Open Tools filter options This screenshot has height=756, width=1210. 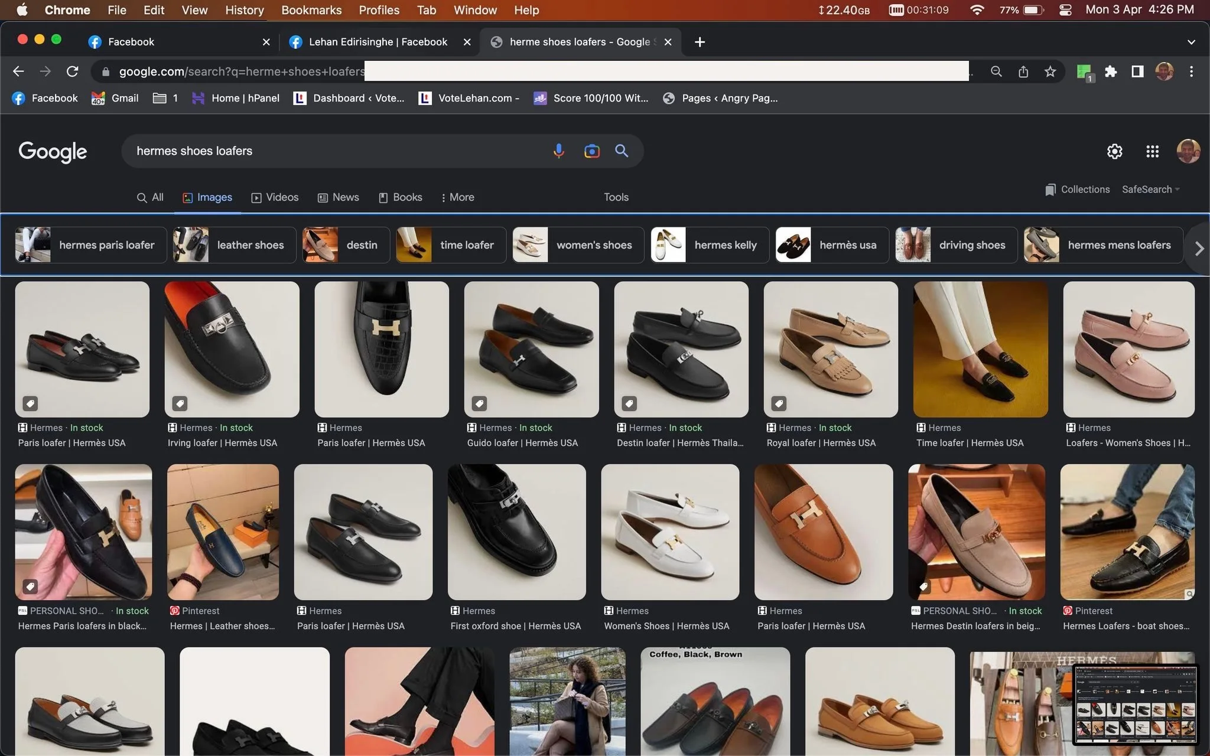[616, 197]
